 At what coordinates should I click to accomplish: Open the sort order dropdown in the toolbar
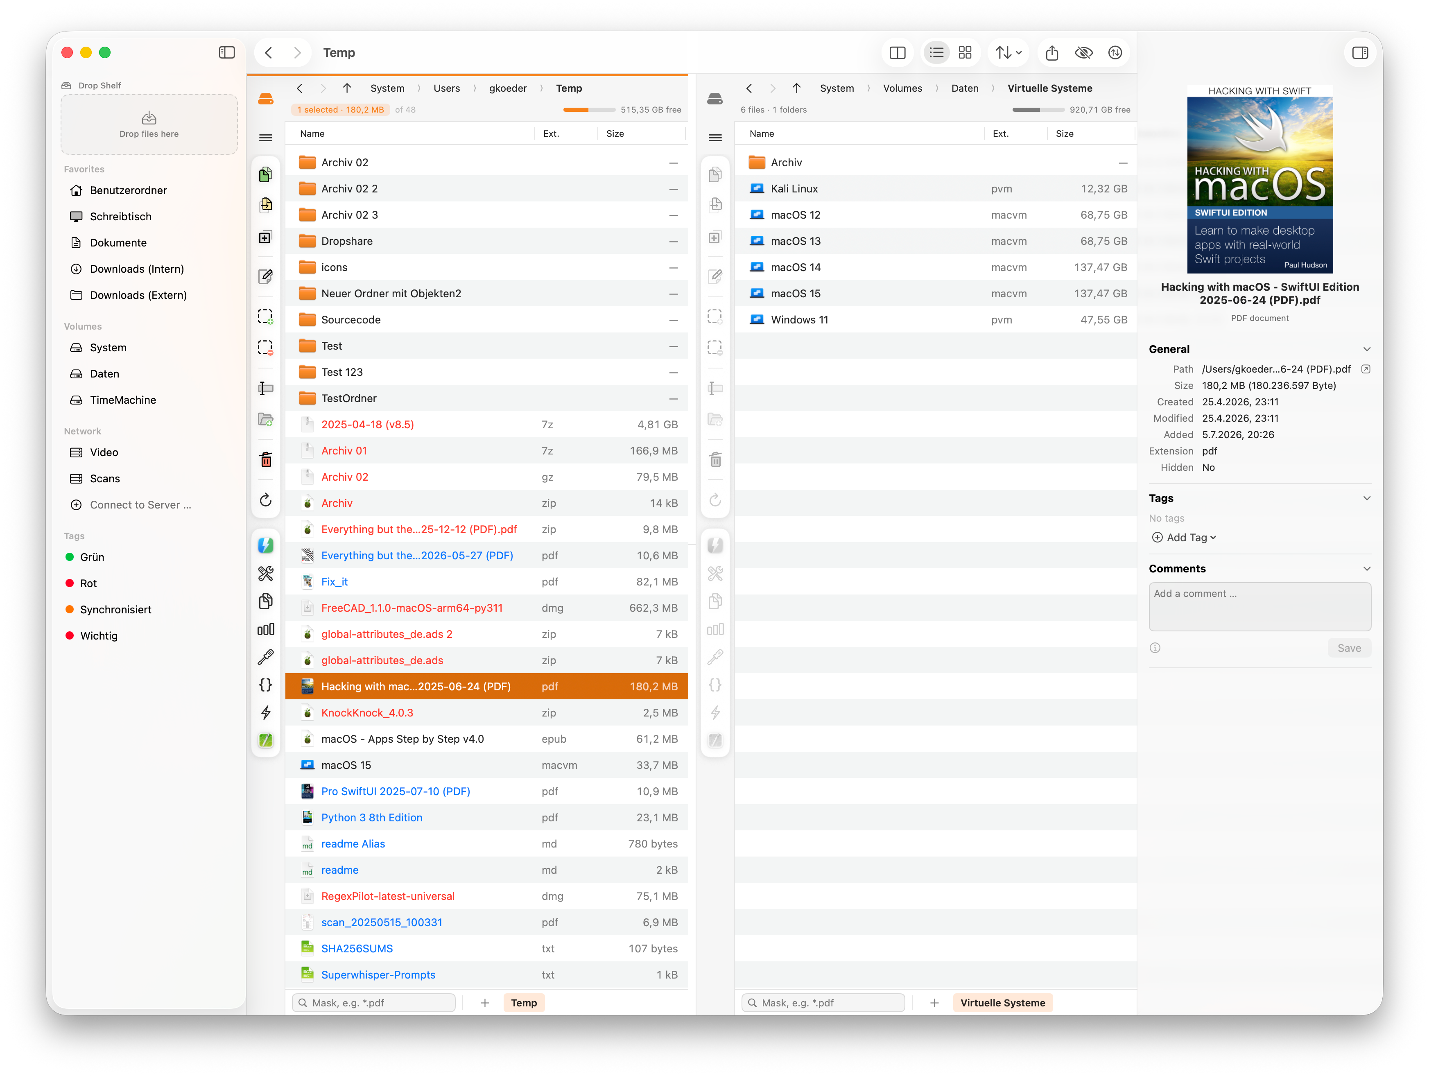(1008, 53)
